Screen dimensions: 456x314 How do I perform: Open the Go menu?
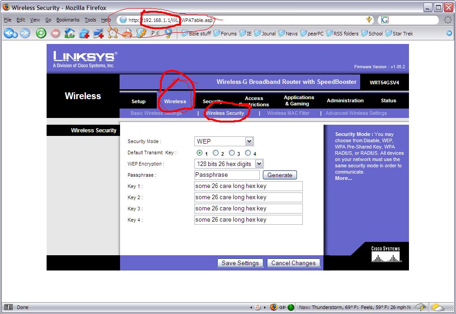pyautogui.click(x=48, y=20)
